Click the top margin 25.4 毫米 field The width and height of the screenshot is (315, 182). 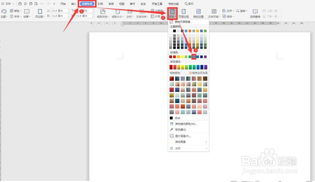(60, 10)
